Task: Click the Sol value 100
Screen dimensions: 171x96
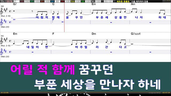Action: point(88,1)
